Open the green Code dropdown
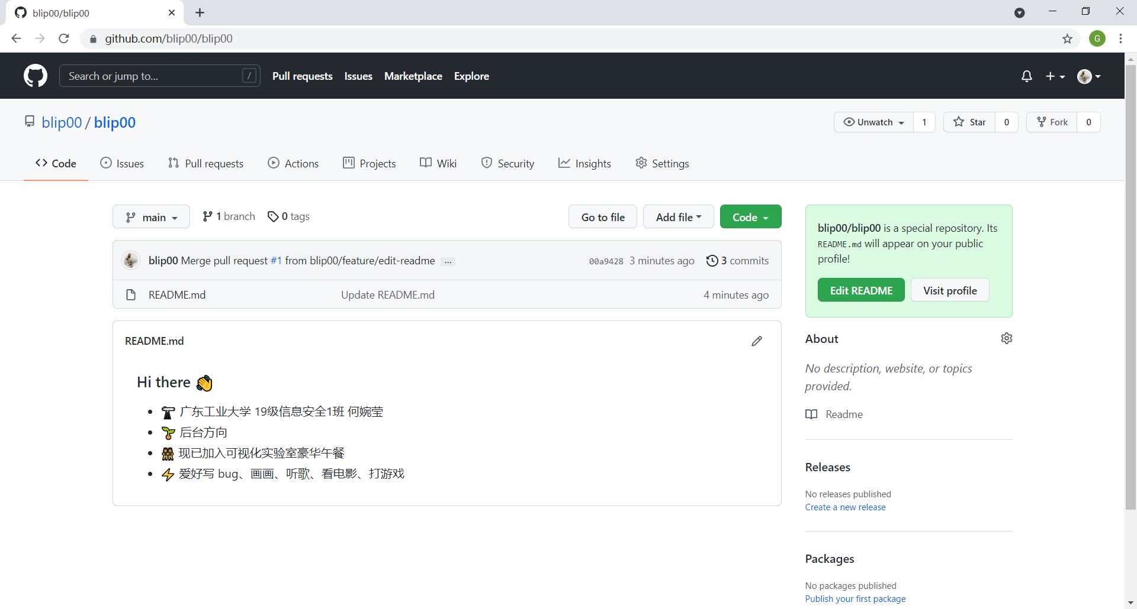Image resolution: width=1137 pixels, height=609 pixels. click(x=750, y=217)
